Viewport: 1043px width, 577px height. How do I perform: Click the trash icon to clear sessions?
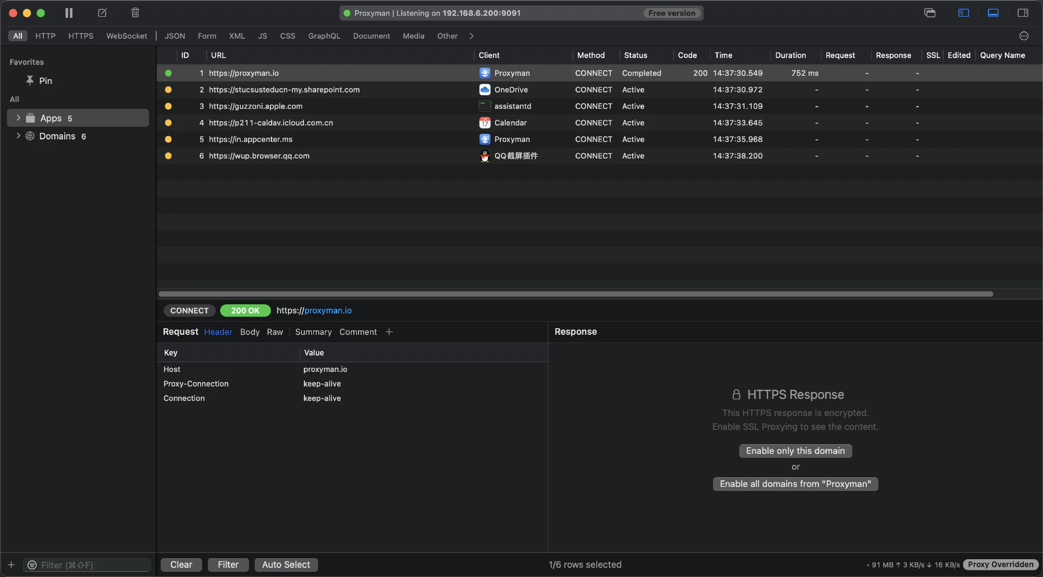135,13
